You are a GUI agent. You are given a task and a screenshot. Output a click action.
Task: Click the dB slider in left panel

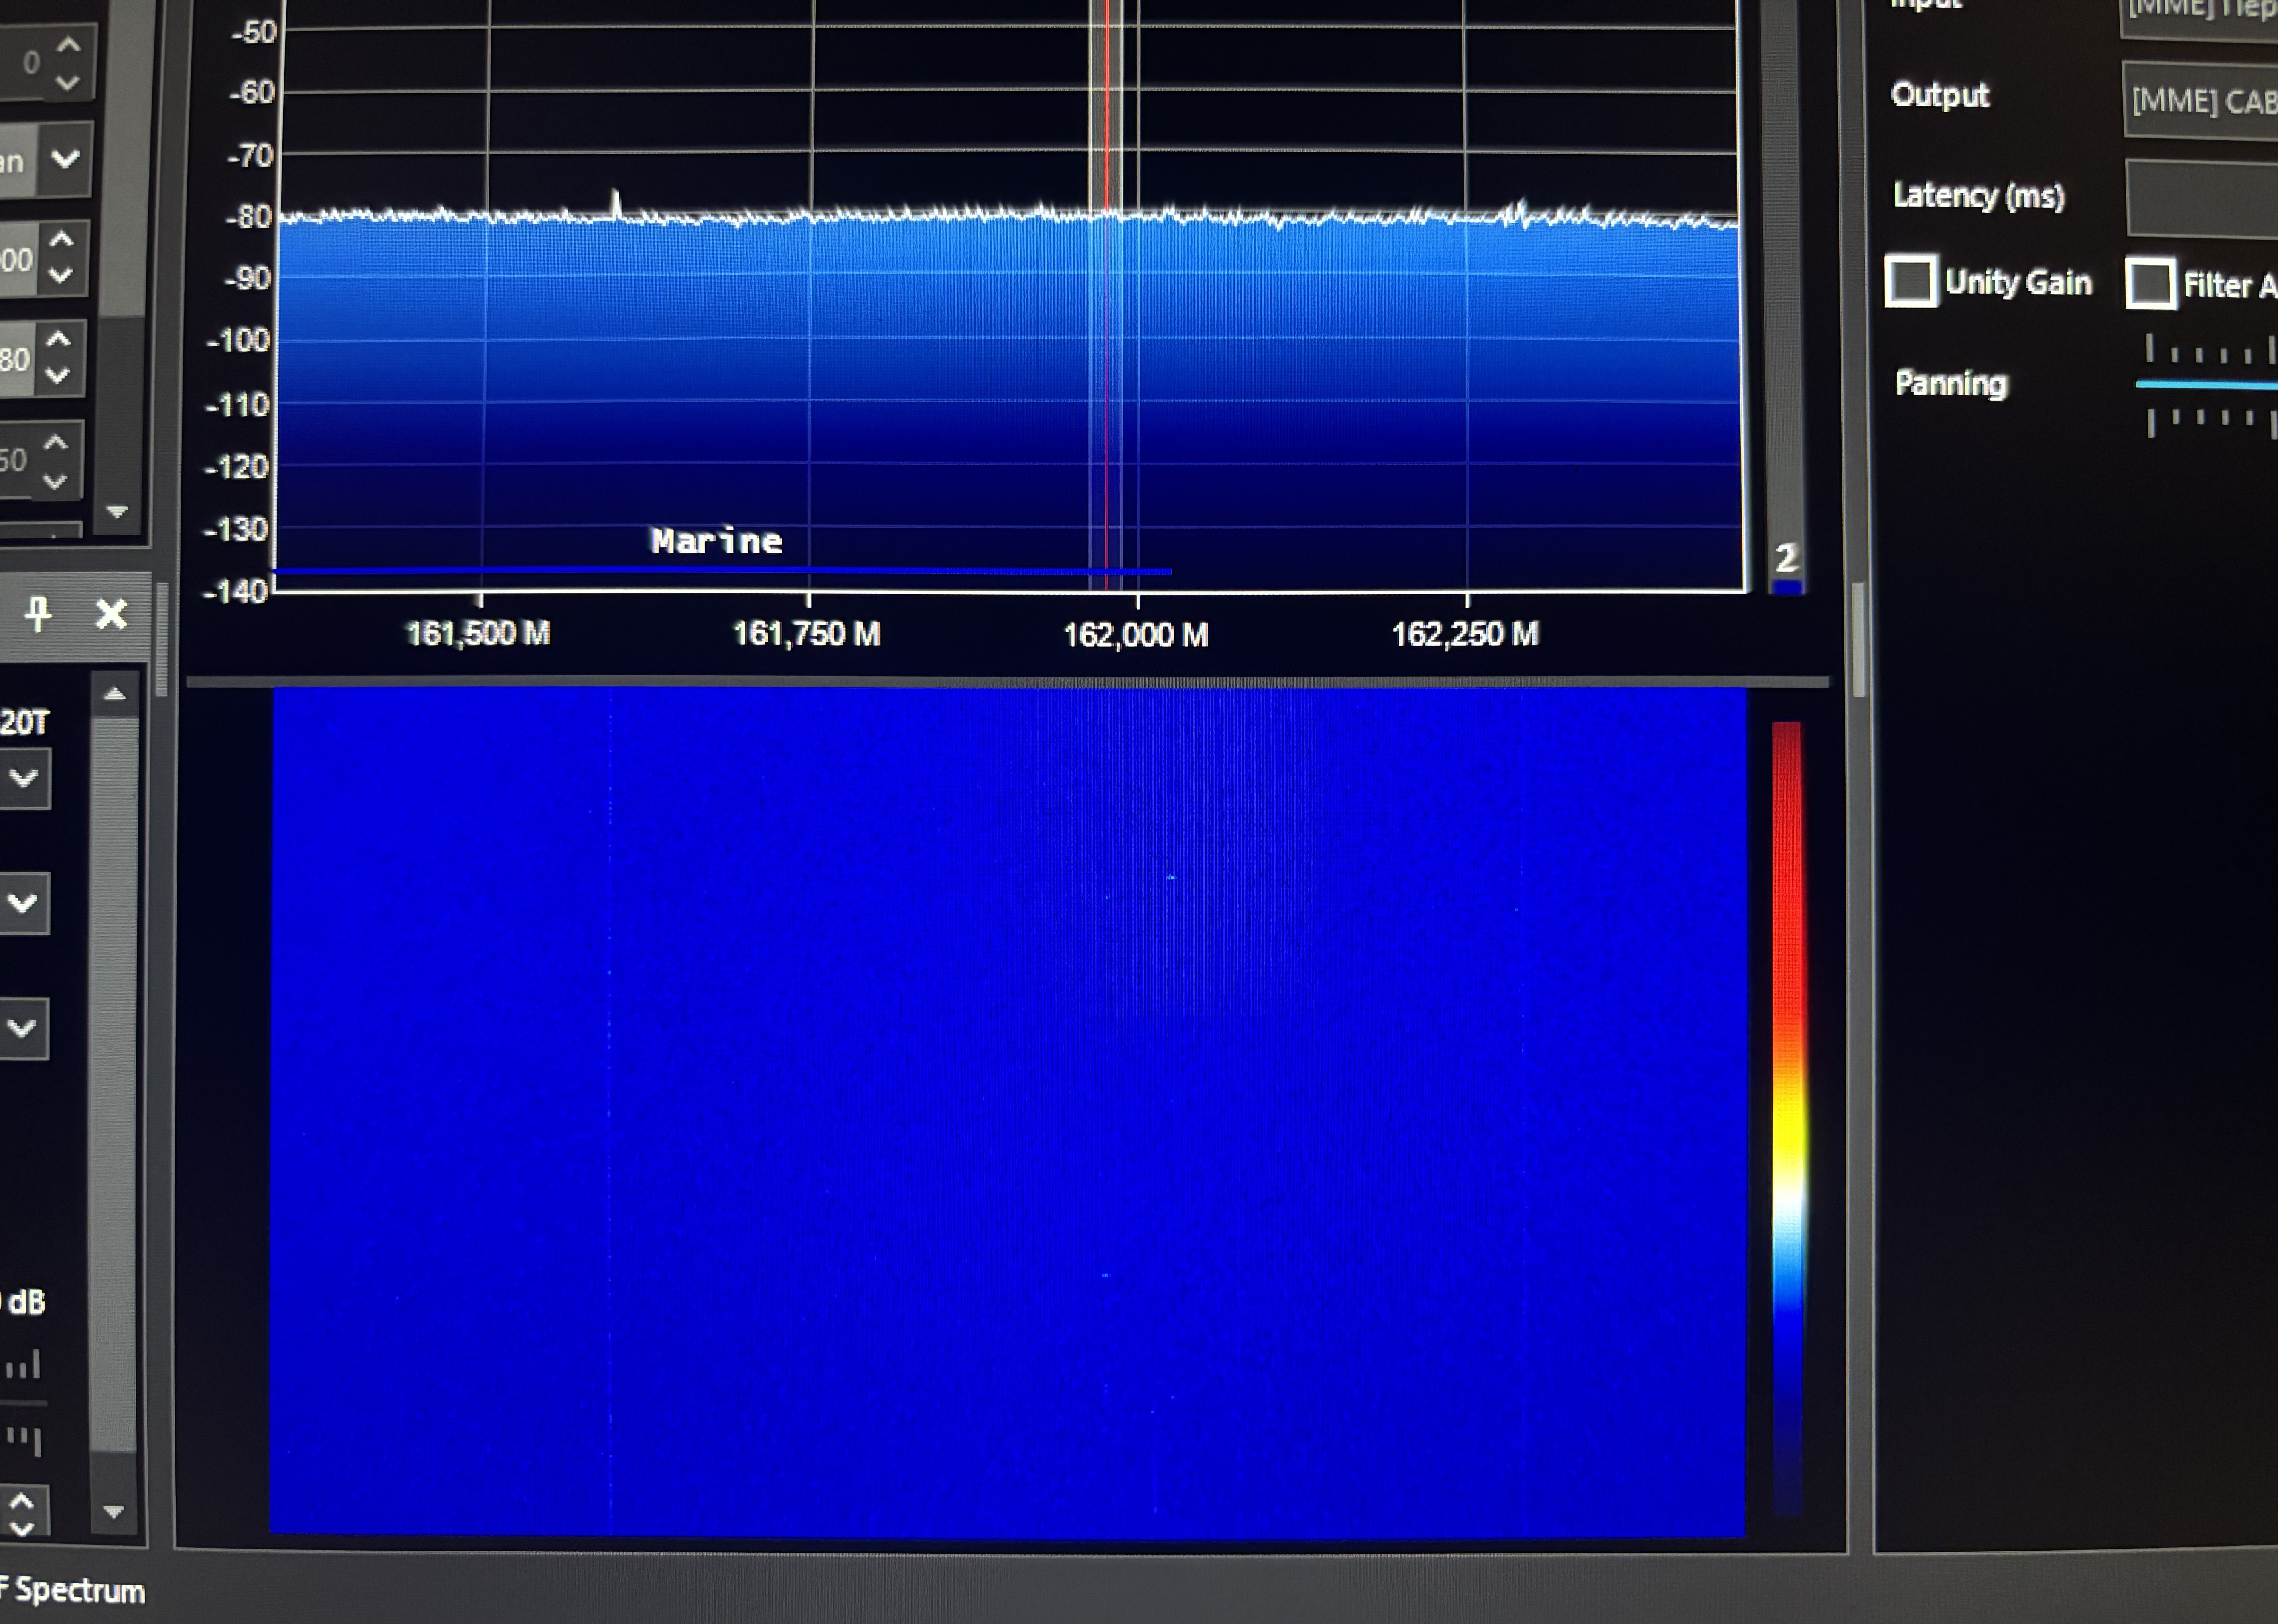point(24,1403)
